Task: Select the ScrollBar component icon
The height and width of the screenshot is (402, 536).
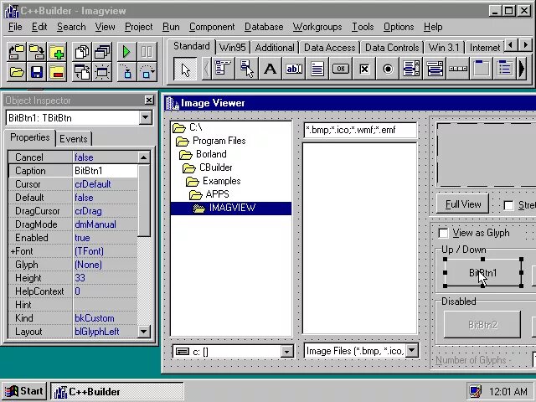Action: point(458,69)
